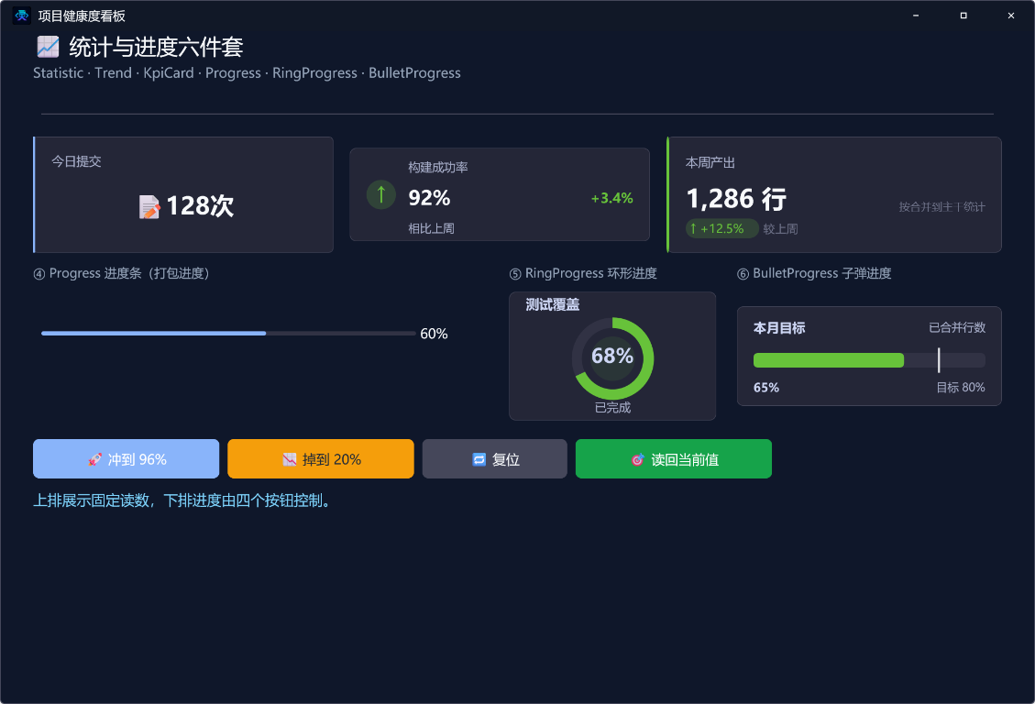Click the +3.4% change value
The height and width of the screenshot is (704, 1035).
611,198
